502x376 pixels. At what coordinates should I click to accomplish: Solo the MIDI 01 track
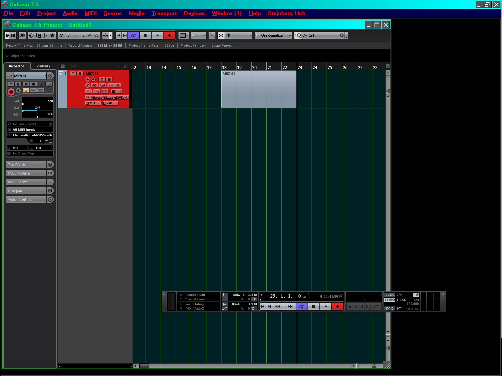coord(80,74)
